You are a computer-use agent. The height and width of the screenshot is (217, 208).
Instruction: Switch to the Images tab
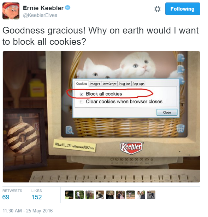click(95, 84)
